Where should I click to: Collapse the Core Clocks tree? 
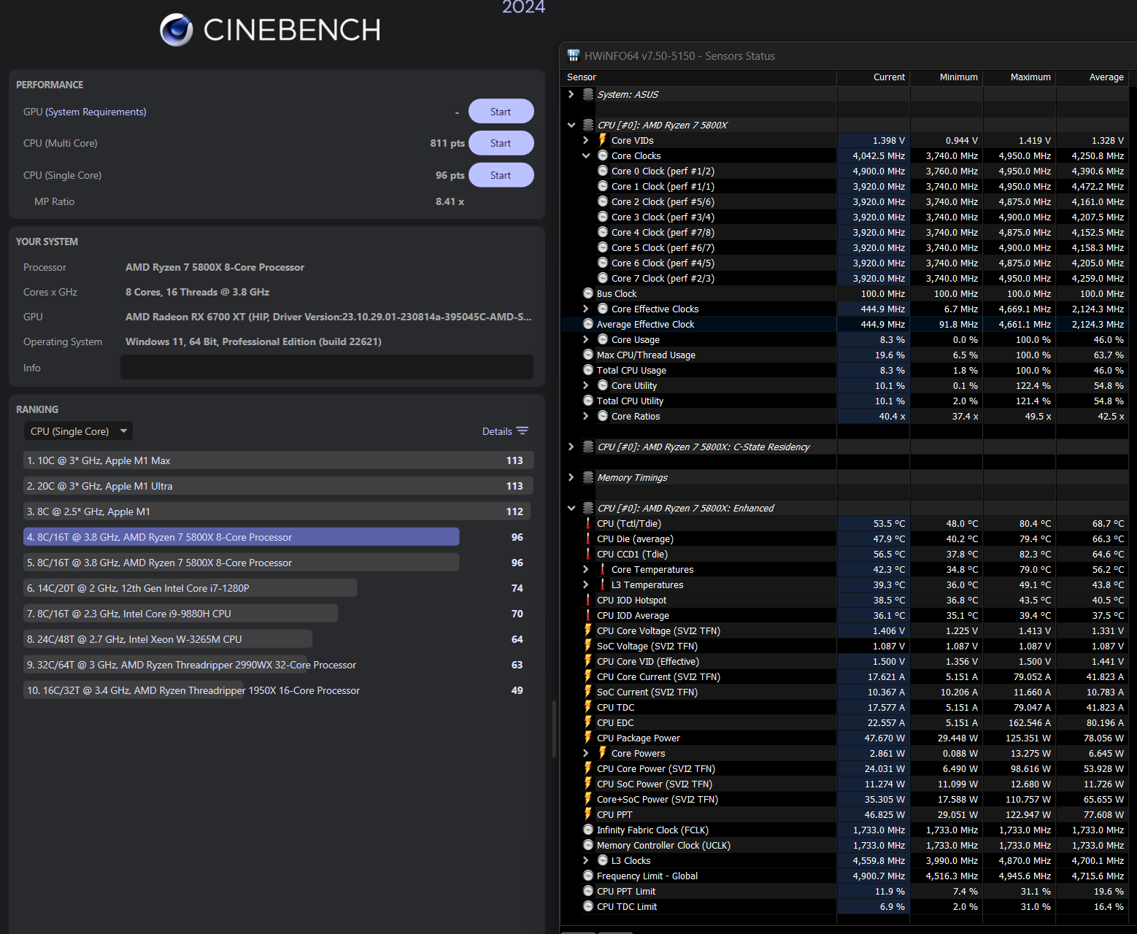(586, 155)
